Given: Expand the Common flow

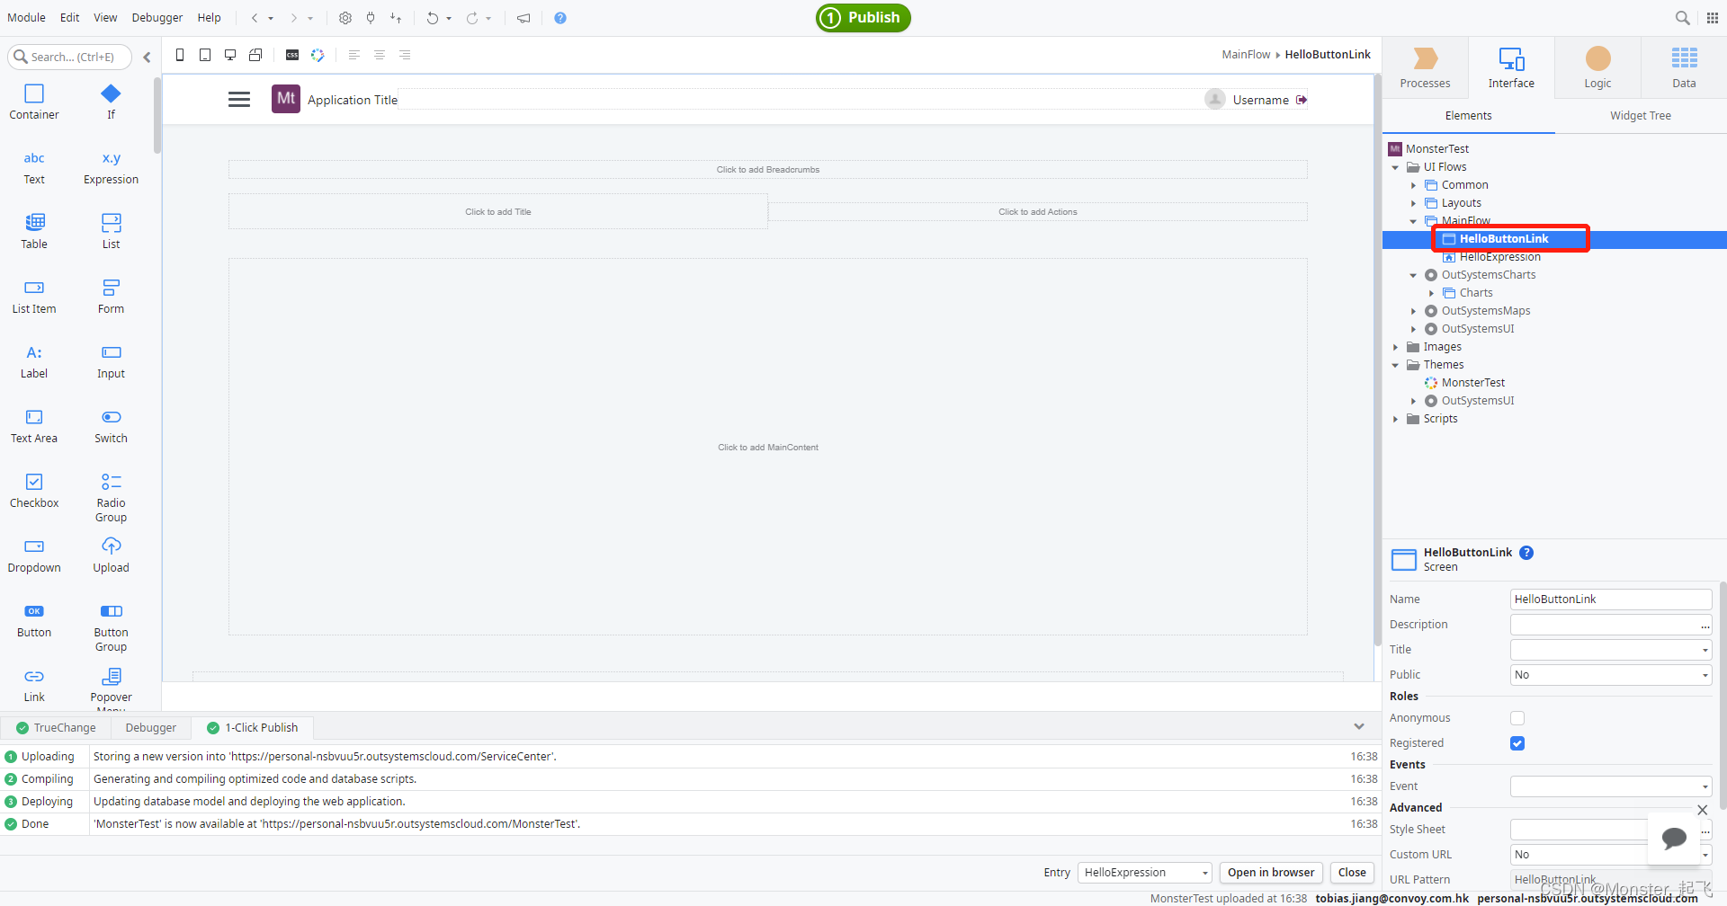Looking at the screenshot, I should tap(1413, 185).
